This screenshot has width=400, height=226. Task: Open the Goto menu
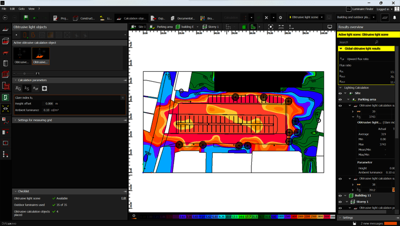click(x=21, y=9)
